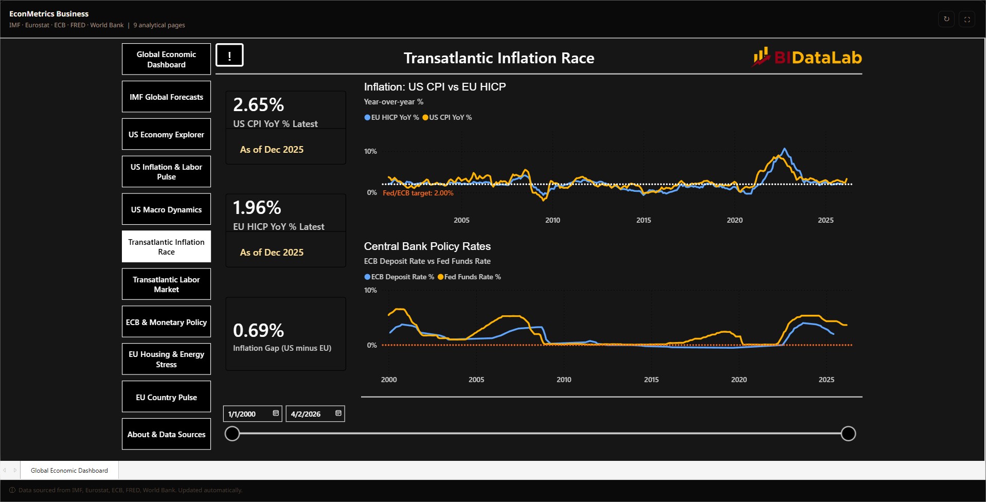Click the right handle of date slider
Image resolution: width=986 pixels, height=502 pixels.
848,434
